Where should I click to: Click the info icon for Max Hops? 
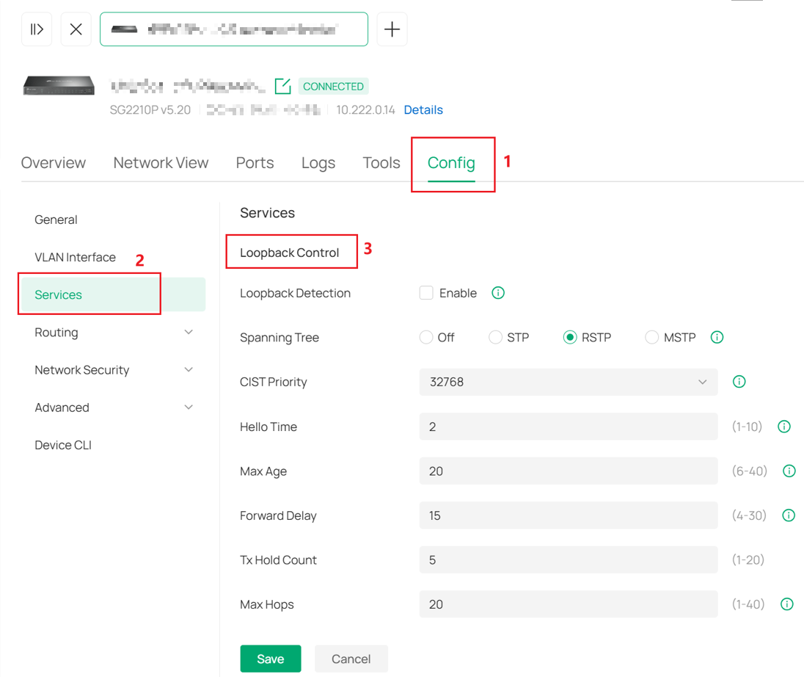[x=786, y=604]
